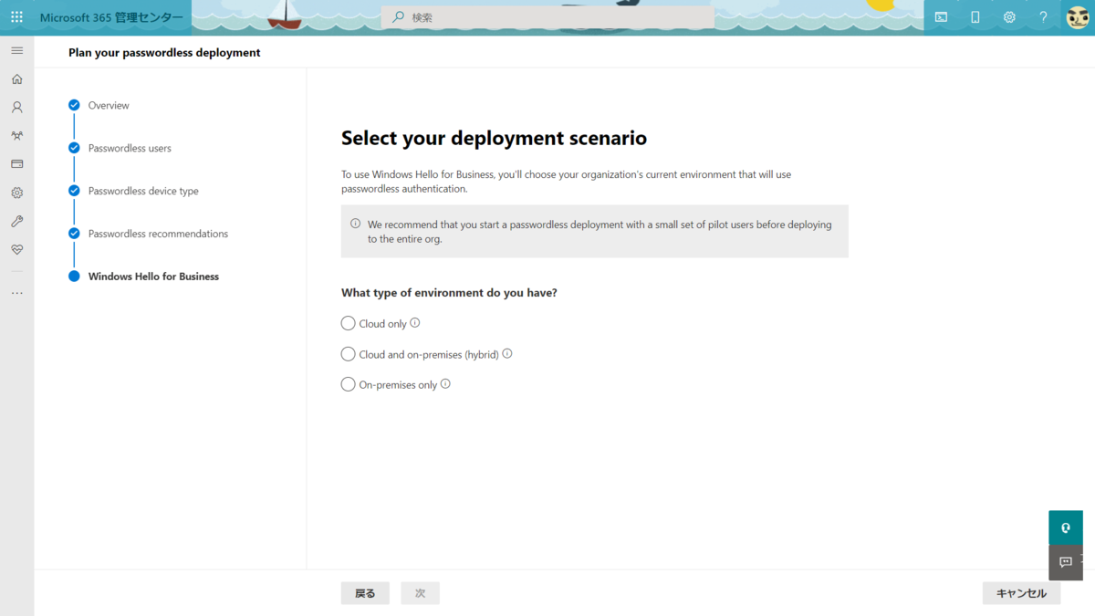Click info icon next to Cloud only

pyautogui.click(x=415, y=323)
